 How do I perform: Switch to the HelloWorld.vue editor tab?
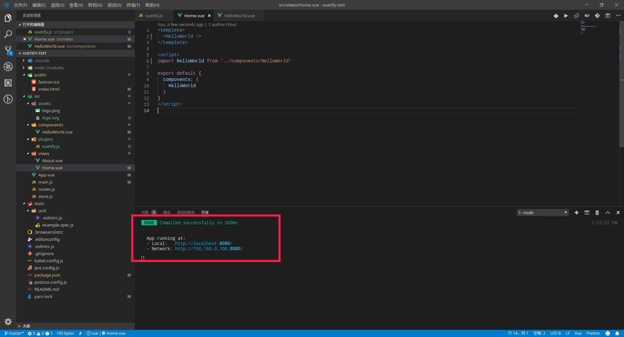click(239, 16)
